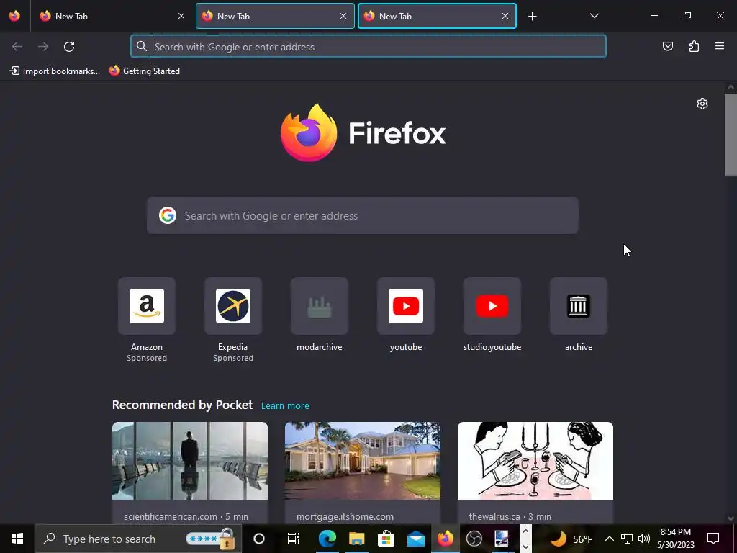
Task: Click the page vertical scrollbar thumb
Action: click(731, 135)
